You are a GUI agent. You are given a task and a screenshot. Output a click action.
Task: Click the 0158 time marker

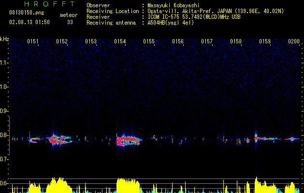tap(236, 41)
